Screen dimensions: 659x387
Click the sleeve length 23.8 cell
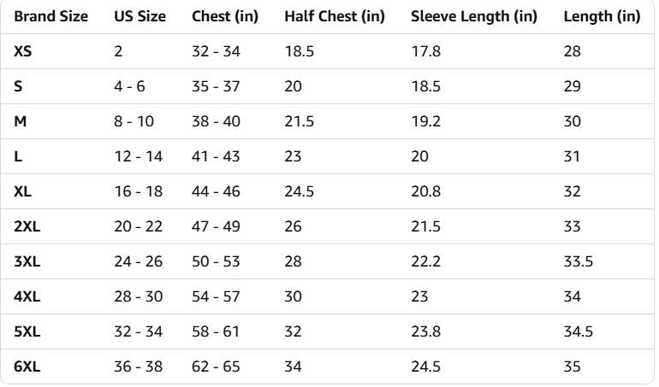425,331
